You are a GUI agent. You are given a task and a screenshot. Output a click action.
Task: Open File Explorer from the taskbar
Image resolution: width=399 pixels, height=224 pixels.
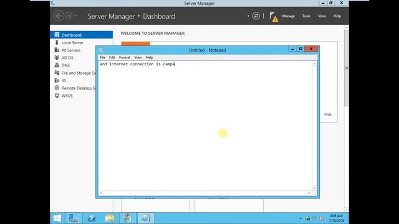coord(110,218)
